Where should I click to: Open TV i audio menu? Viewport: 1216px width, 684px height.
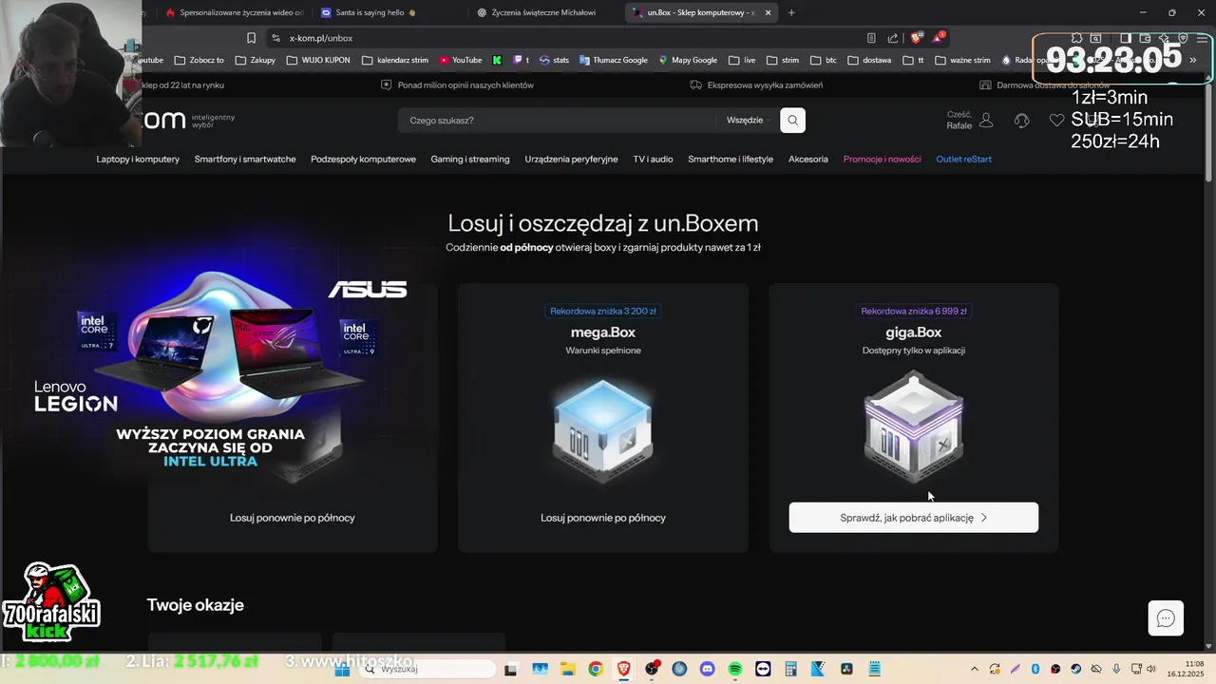coord(653,159)
